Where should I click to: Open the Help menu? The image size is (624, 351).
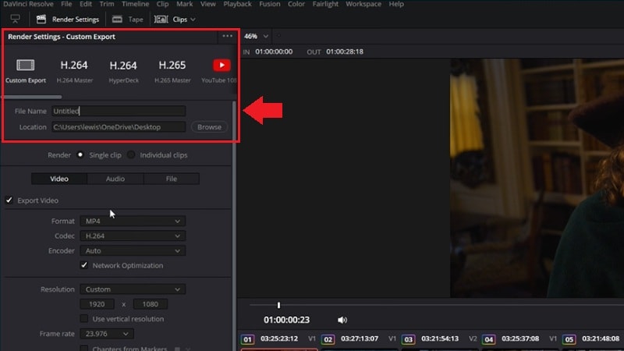click(x=396, y=4)
